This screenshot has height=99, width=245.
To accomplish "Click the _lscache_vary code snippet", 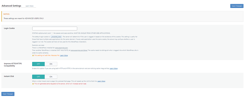I will pyautogui.click(x=56, y=37).
